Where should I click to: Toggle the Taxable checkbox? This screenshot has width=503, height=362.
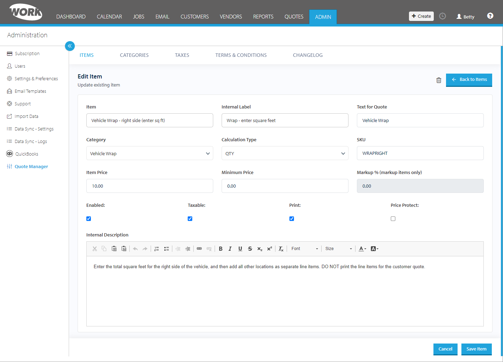(x=190, y=219)
